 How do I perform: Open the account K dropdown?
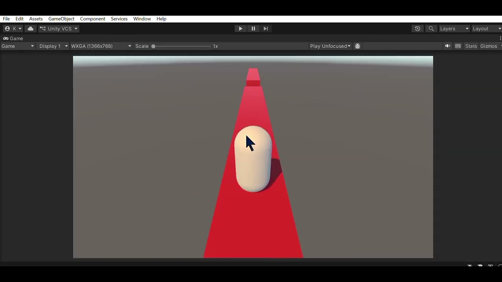[x=13, y=29]
